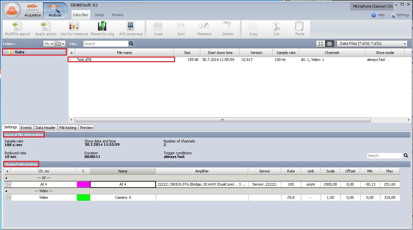Screen dimensions: 413x230
Task: Click the Delete trash icon
Action: (227, 29)
